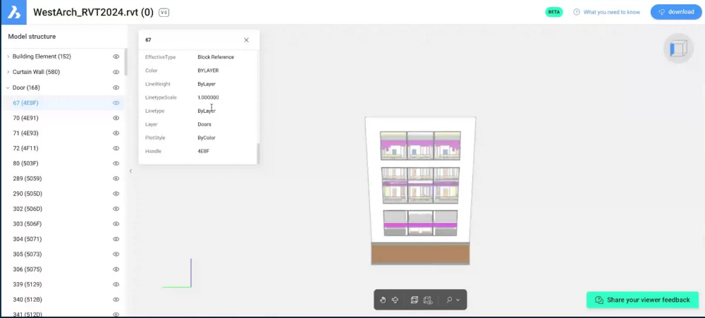The height and width of the screenshot is (318, 705).
Task: Close the 67 properties panel
Action: 246,40
